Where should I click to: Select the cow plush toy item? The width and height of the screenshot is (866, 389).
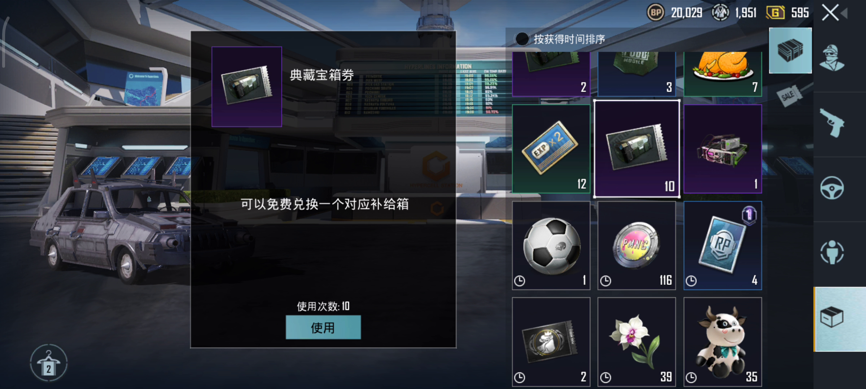[x=723, y=342]
